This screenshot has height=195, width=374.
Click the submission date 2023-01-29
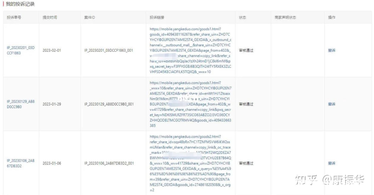pos(52,104)
